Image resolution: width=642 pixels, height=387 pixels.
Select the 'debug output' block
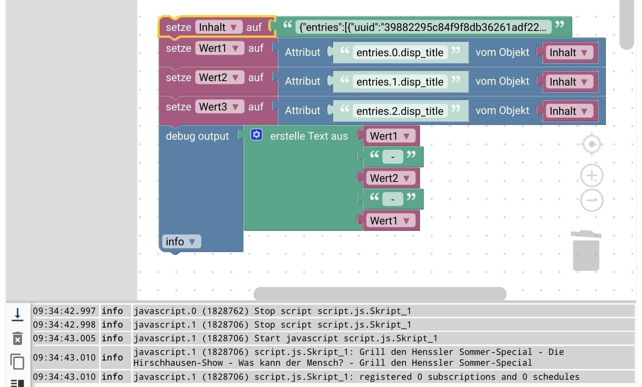(x=197, y=136)
